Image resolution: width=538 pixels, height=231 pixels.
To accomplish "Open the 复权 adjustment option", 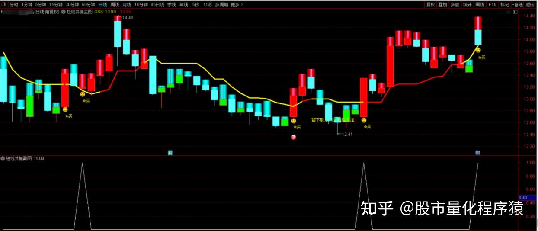I will (x=430, y=5).
